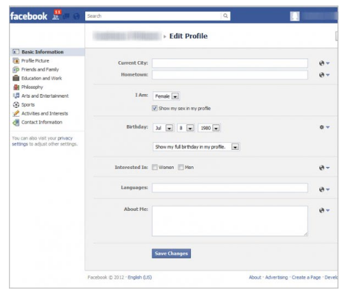Select Profile Picture in sidebar

tap(35, 60)
